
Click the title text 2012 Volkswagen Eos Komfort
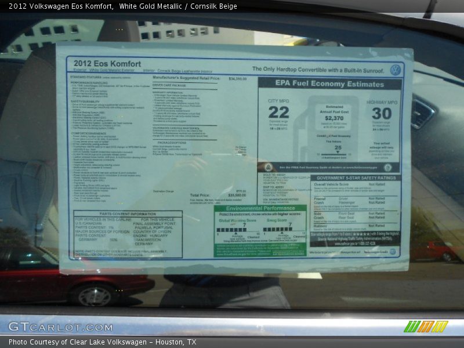point(57,6)
